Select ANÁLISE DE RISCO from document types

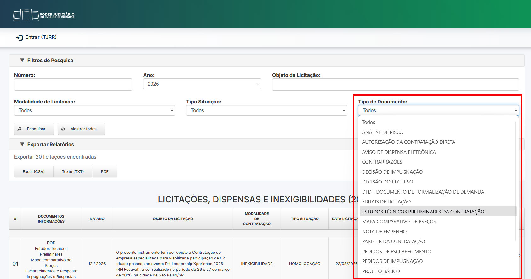382,132
